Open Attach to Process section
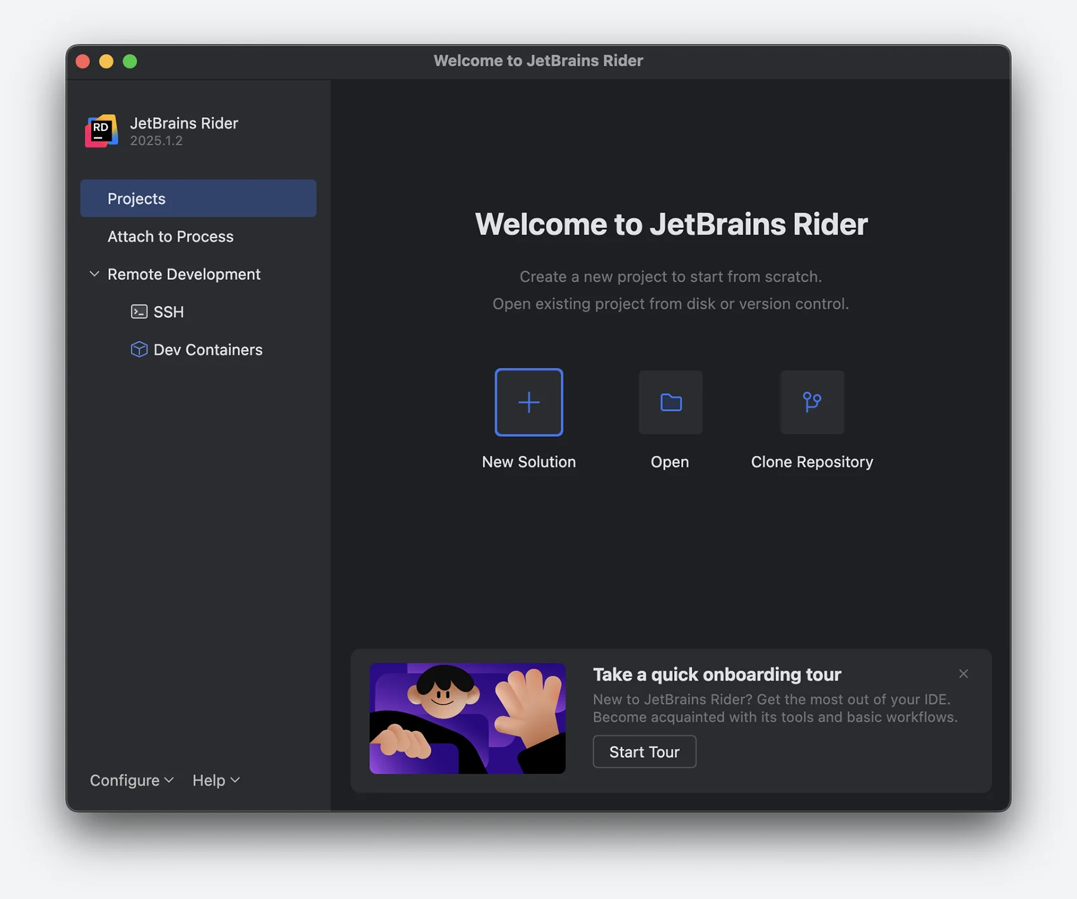Screen dimensions: 1077x899 pyautogui.click(x=198, y=236)
